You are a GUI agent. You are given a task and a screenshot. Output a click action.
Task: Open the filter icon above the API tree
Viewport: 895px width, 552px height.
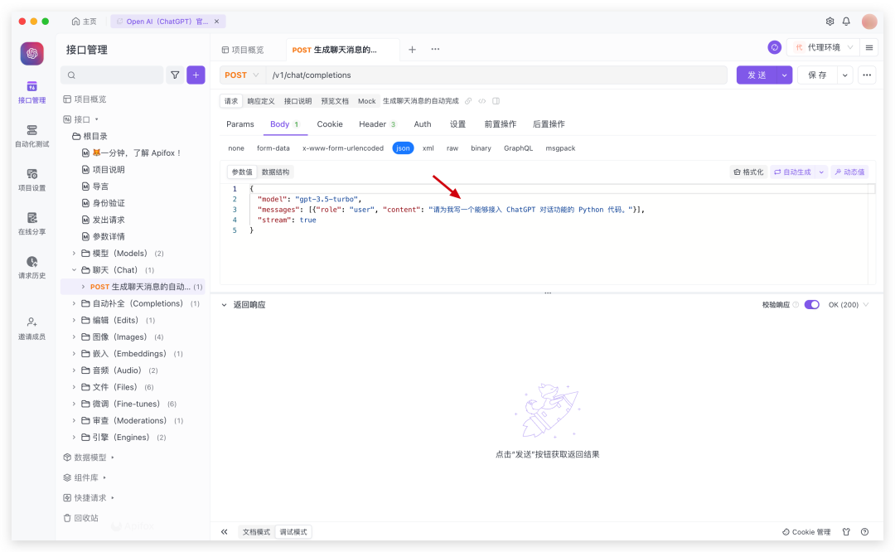coord(175,75)
